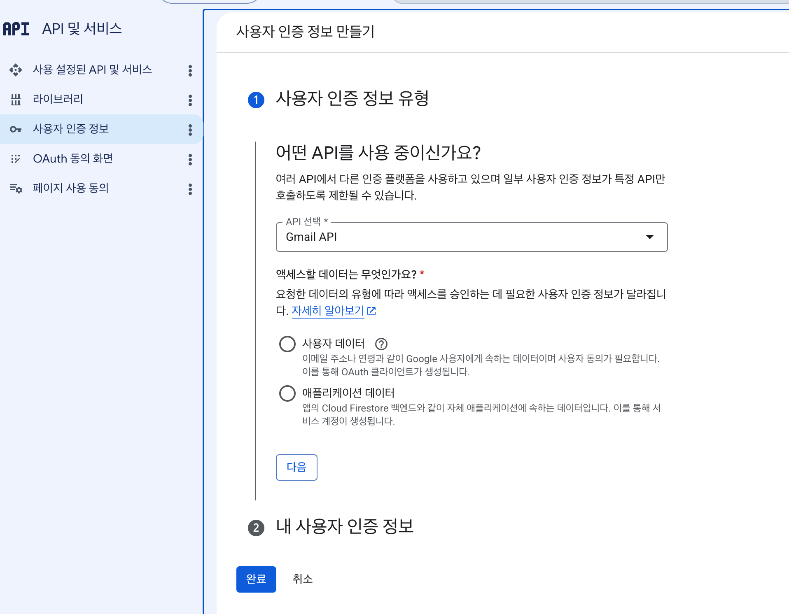Open the API 선택 dropdown showing Gmail API
The height and width of the screenshot is (614, 789).
(472, 237)
